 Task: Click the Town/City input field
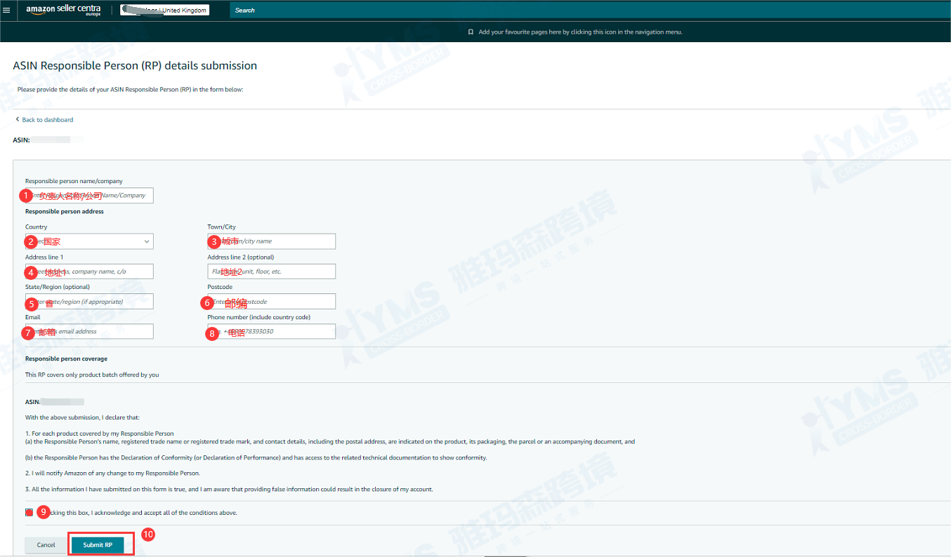(271, 241)
